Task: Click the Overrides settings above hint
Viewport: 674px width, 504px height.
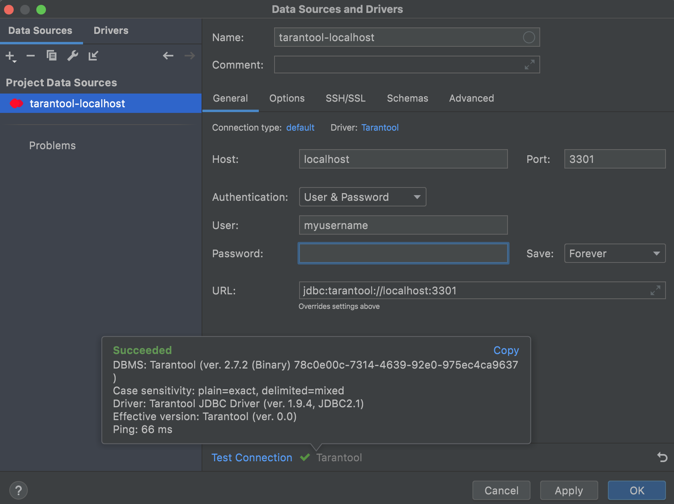Action: pos(339,306)
